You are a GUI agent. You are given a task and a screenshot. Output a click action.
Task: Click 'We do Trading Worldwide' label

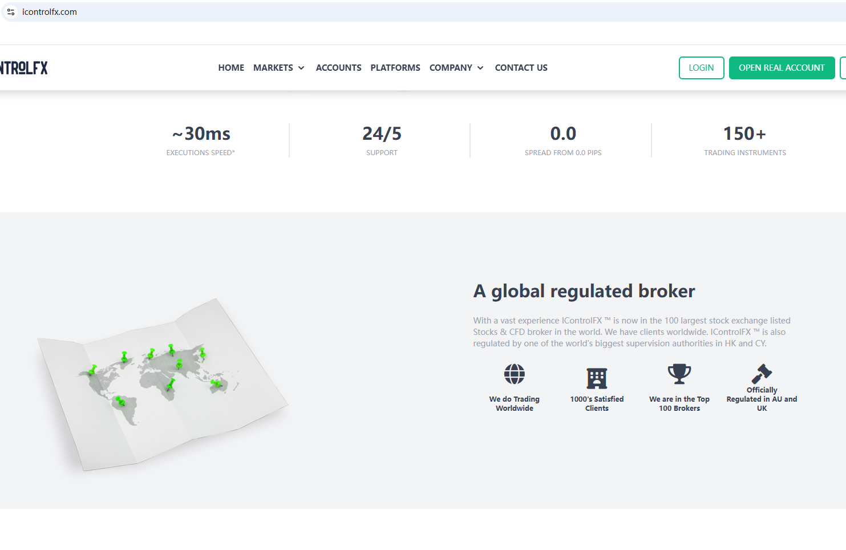tap(515, 404)
